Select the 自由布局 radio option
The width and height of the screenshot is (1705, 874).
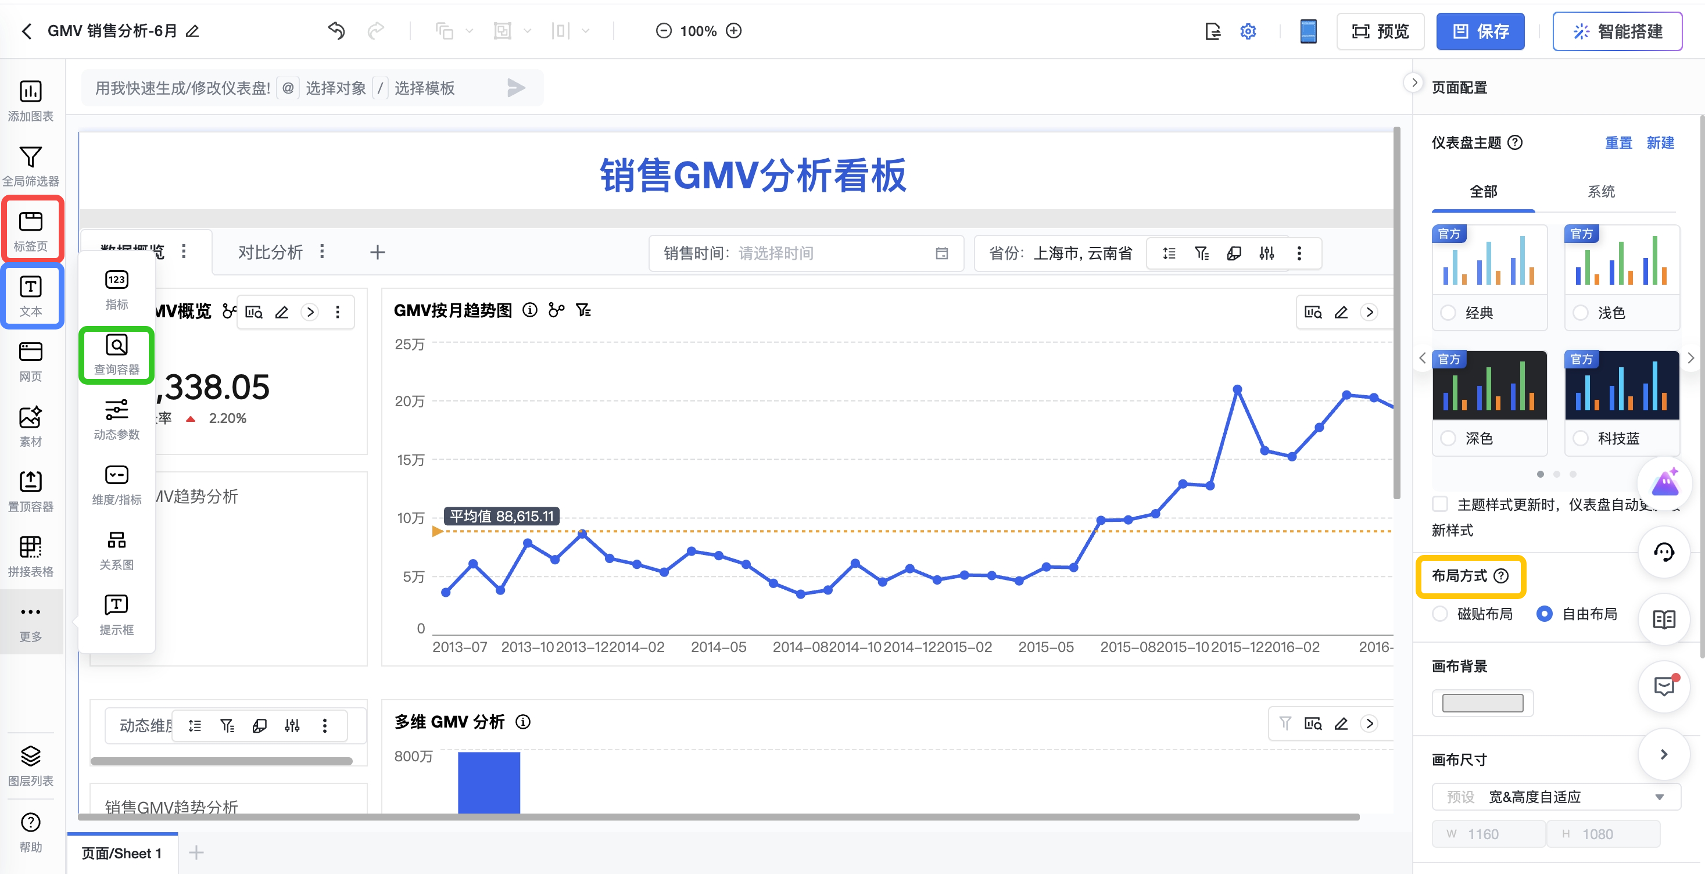coord(1543,614)
